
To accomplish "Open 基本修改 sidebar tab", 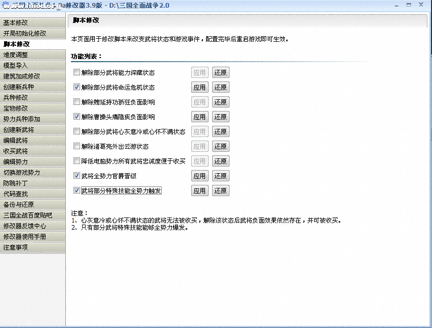I will [33, 22].
